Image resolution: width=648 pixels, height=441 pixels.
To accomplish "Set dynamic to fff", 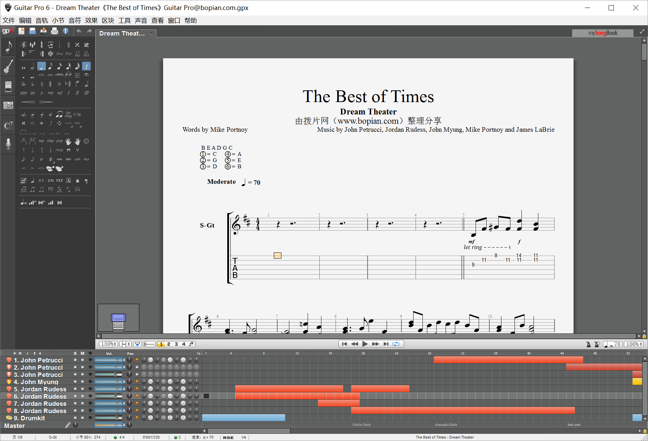I will pyautogui.click(x=87, y=93).
